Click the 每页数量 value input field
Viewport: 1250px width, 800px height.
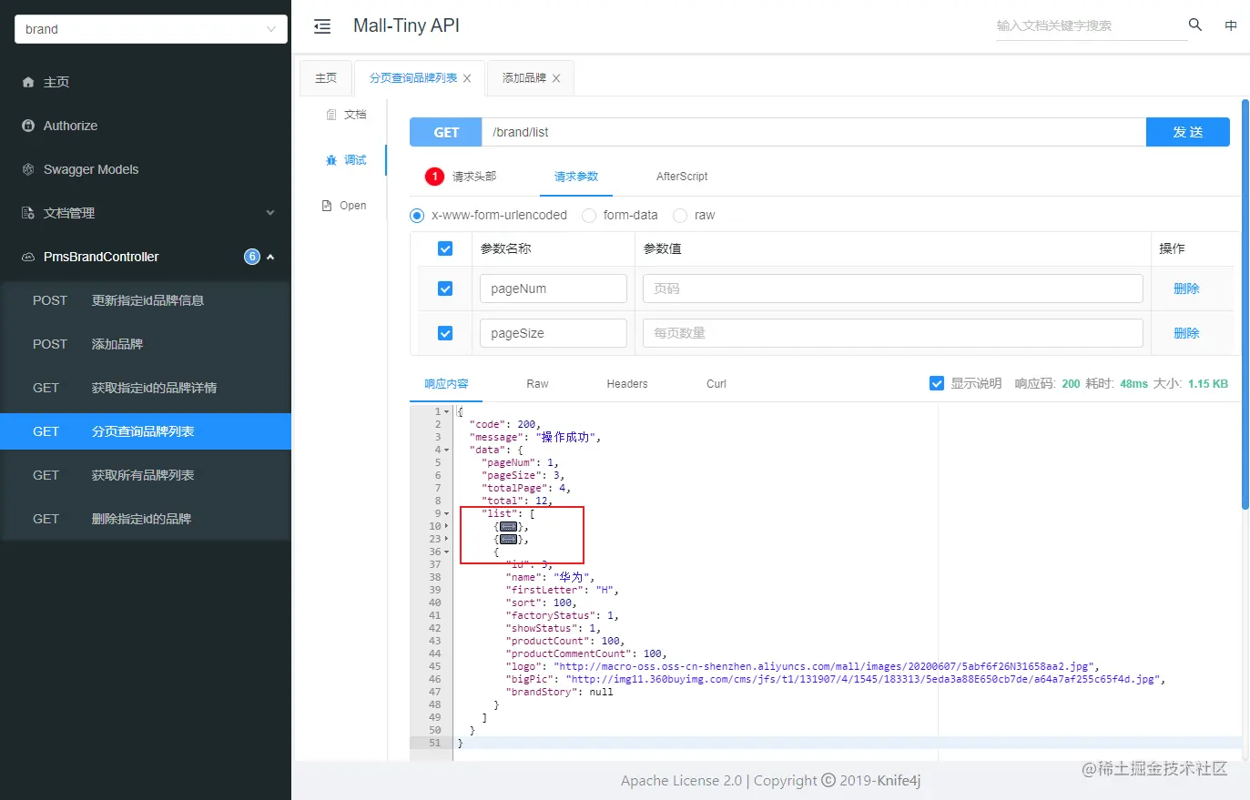click(892, 333)
